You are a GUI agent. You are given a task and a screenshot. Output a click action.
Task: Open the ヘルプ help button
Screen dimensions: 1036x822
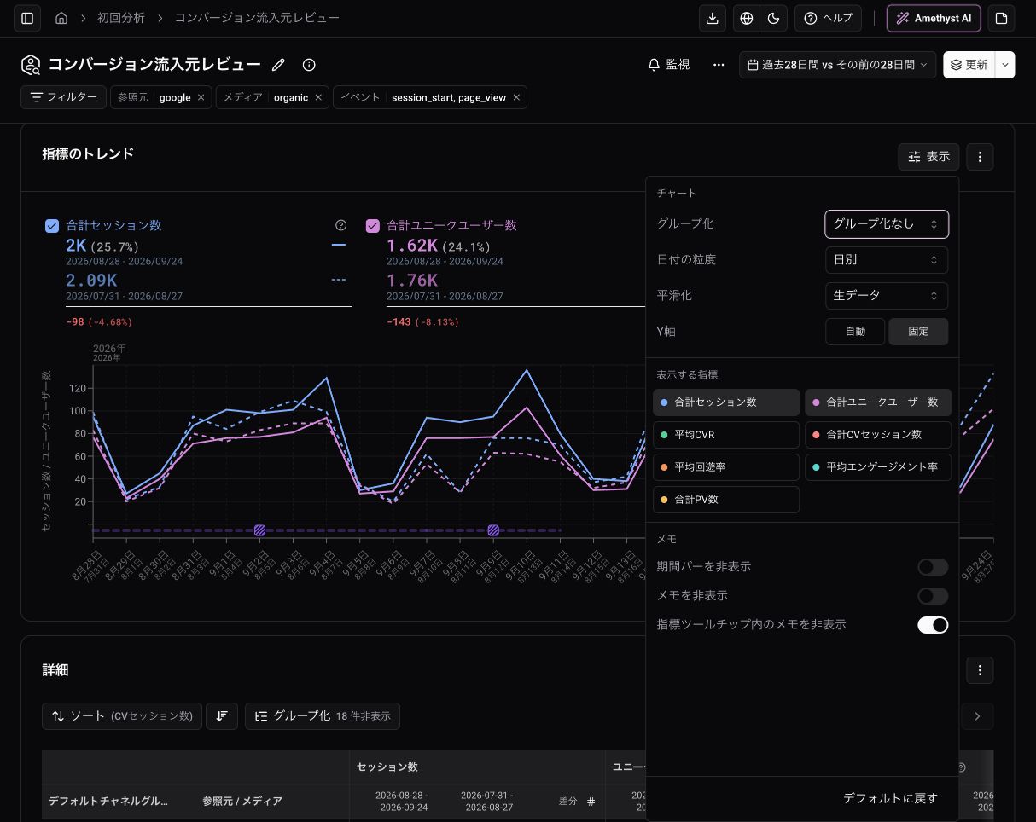tap(828, 18)
